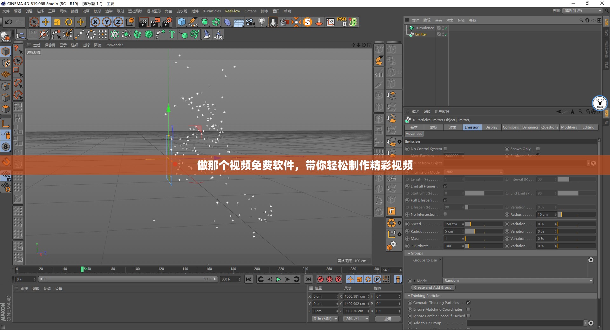Viewport: 610px width, 330px height.
Task: Open the X-Particles menu
Action: pos(212,11)
